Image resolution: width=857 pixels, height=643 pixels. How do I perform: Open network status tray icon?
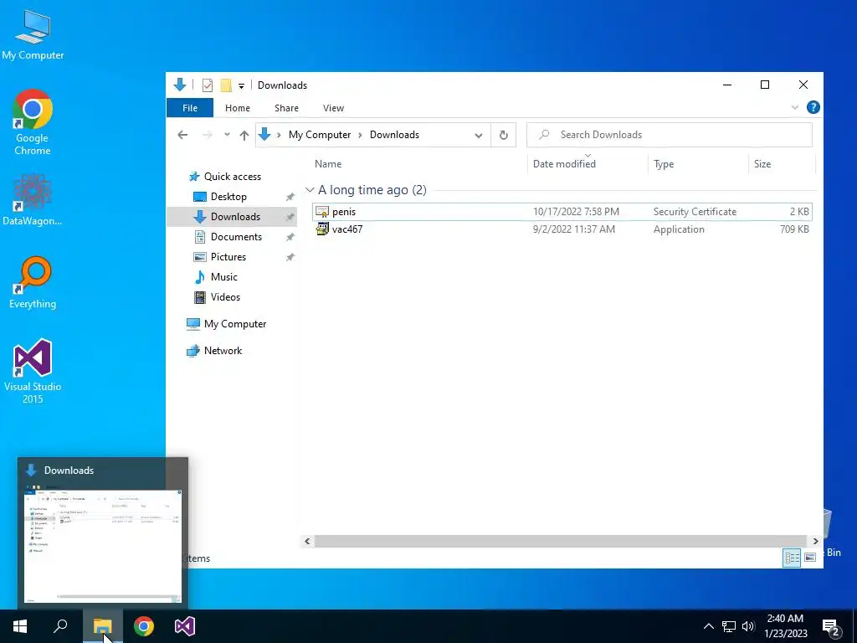click(729, 626)
